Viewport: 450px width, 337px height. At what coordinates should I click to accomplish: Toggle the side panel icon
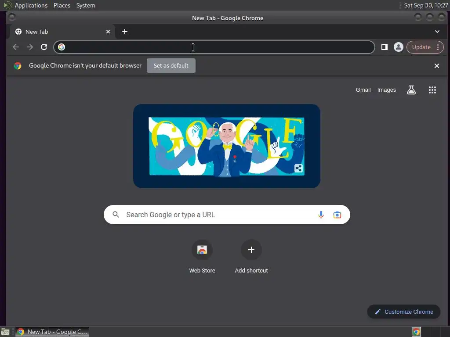tap(384, 47)
